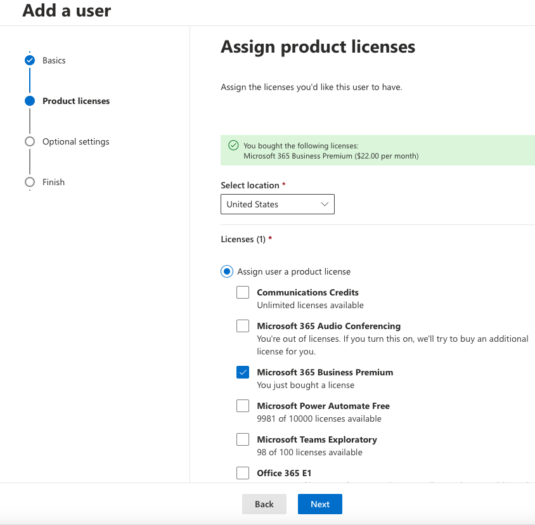535x525 pixels.
Task: Click the Select location field label
Action: 250,185
